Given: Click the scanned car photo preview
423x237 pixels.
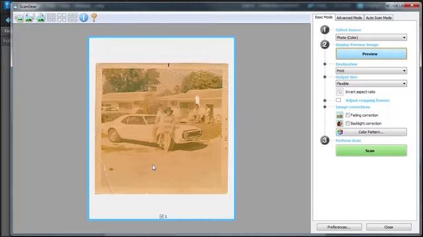Looking at the screenshot, I should click(161, 128).
